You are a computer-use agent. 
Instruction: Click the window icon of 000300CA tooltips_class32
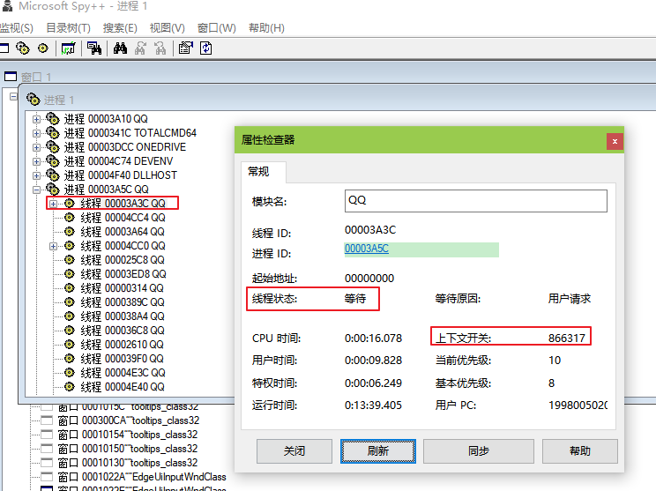[x=48, y=420]
